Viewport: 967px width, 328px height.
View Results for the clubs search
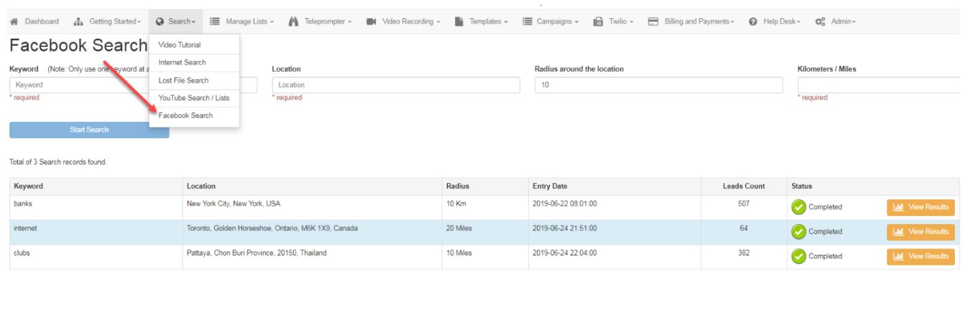(x=920, y=256)
